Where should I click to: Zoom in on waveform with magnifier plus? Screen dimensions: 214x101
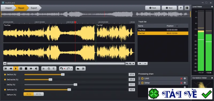[127, 64]
